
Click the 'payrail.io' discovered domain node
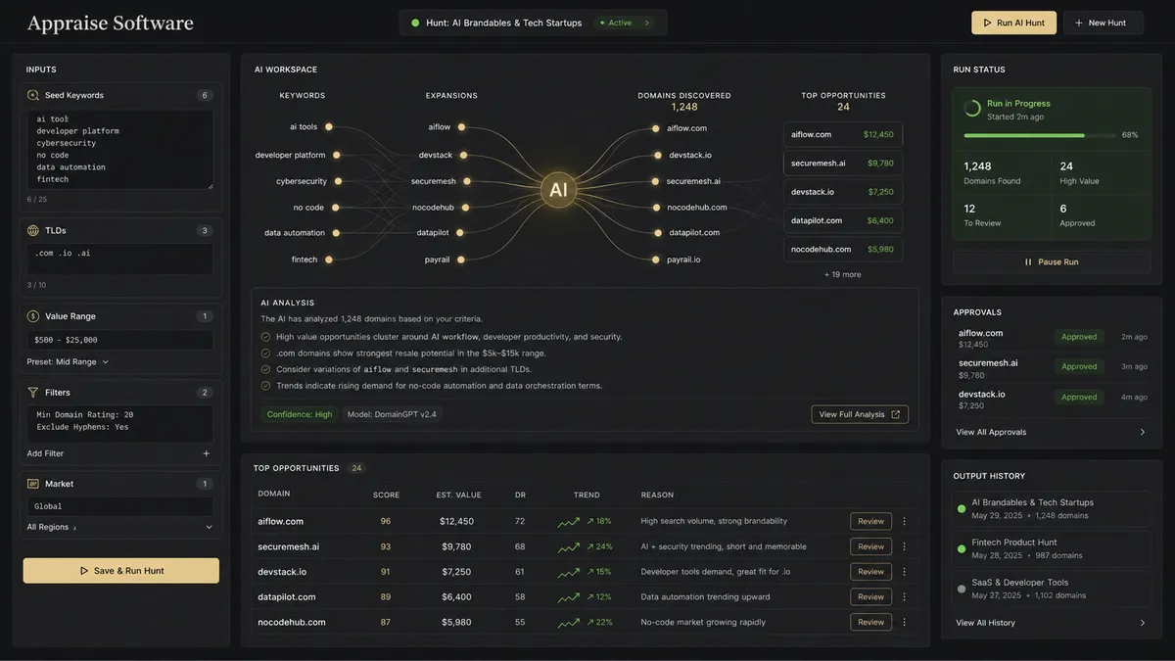(655, 260)
